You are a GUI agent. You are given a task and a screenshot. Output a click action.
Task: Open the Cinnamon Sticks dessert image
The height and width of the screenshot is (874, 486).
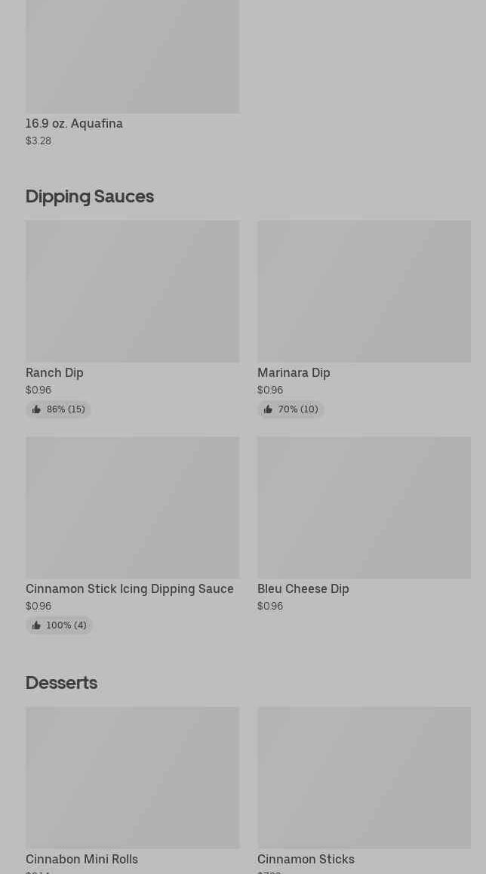coord(364,777)
